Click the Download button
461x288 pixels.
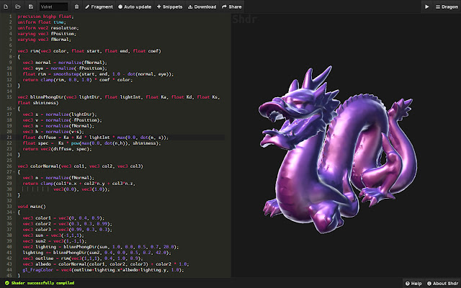(202, 6)
